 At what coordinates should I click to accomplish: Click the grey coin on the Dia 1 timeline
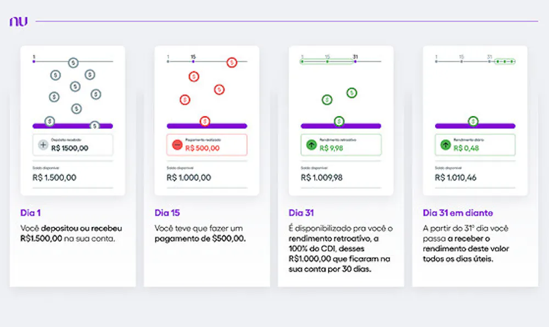(73, 63)
